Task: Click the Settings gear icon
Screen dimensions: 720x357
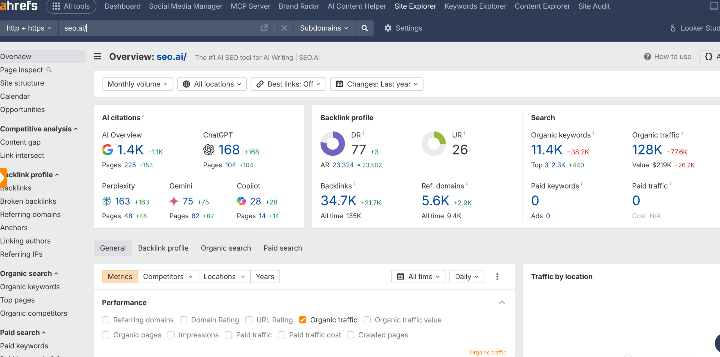Action: click(x=388, y=28)
